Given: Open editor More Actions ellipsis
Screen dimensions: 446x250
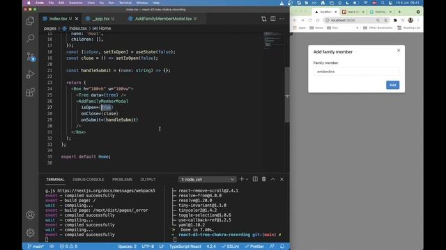Looking at the screenshot, I should click(x=282, y=19).
